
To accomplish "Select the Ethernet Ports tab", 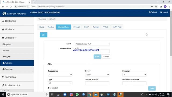I will coord(63,27).
